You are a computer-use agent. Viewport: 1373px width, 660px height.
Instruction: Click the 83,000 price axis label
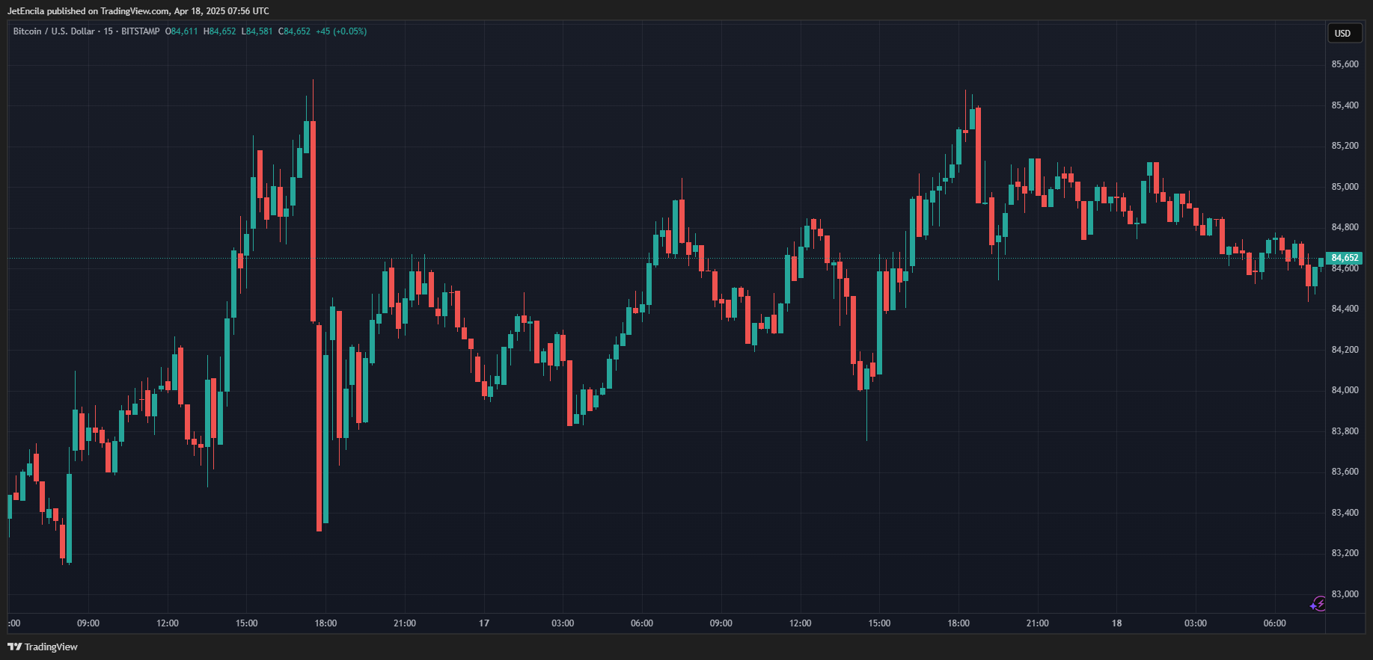(1345, 594)
